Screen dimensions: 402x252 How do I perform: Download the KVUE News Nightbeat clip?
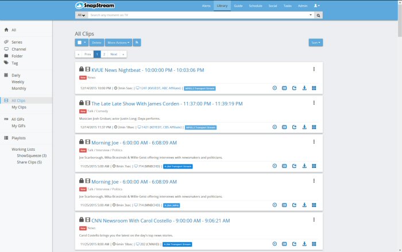click(304, 88)
